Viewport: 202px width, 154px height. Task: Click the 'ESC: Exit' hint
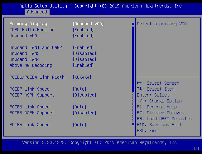(148, 131)
